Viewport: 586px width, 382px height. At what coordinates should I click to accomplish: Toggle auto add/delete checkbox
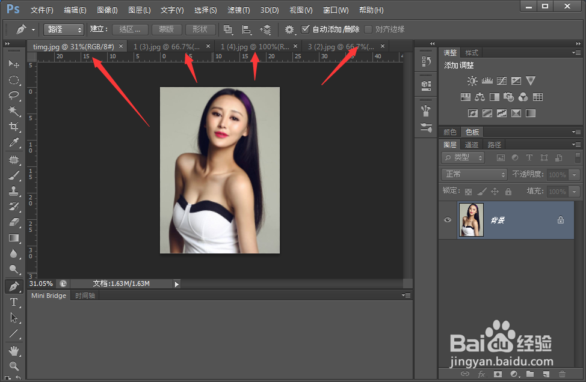[x=305, y=29]
